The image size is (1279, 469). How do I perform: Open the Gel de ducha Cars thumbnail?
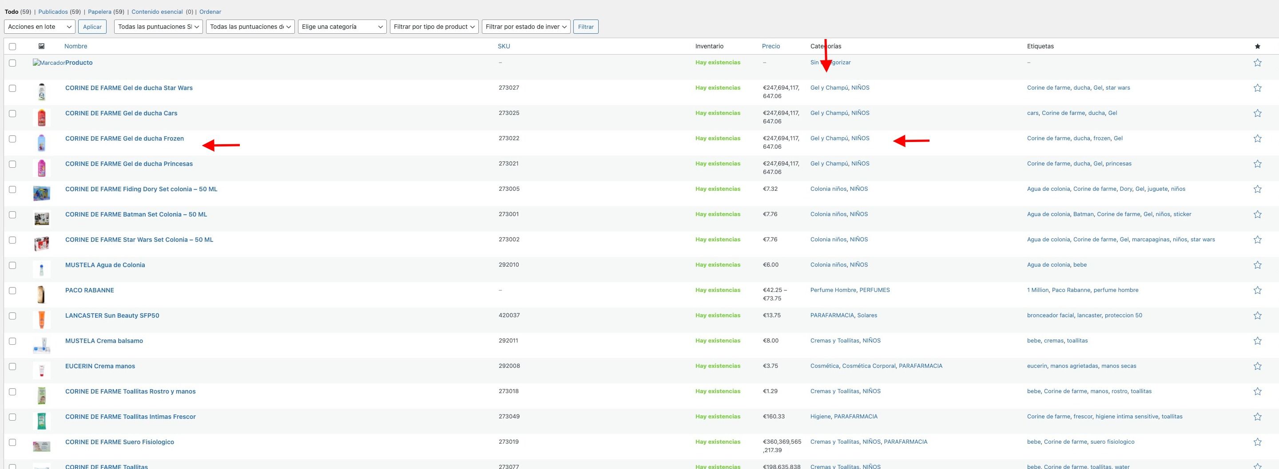click(x=42, y=118)
